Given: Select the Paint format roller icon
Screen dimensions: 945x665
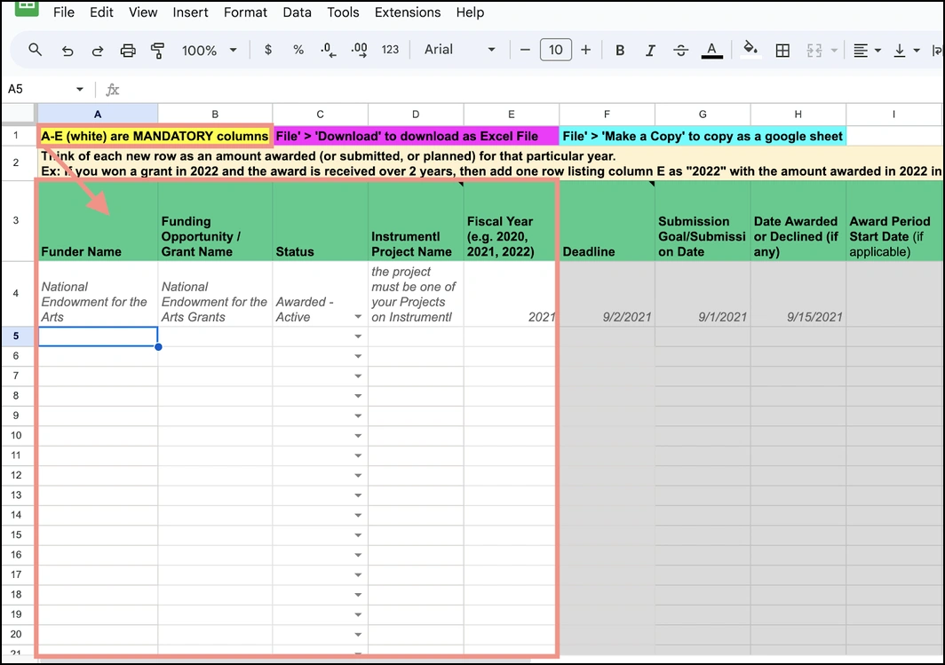Looking at the screenshot, I should pos(158,51).
